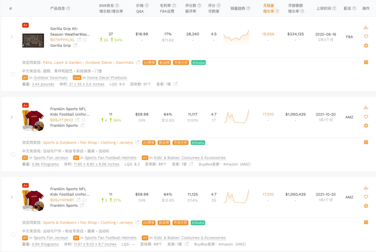Click heart icon for product B09JYT2NX2

[366, 117]
